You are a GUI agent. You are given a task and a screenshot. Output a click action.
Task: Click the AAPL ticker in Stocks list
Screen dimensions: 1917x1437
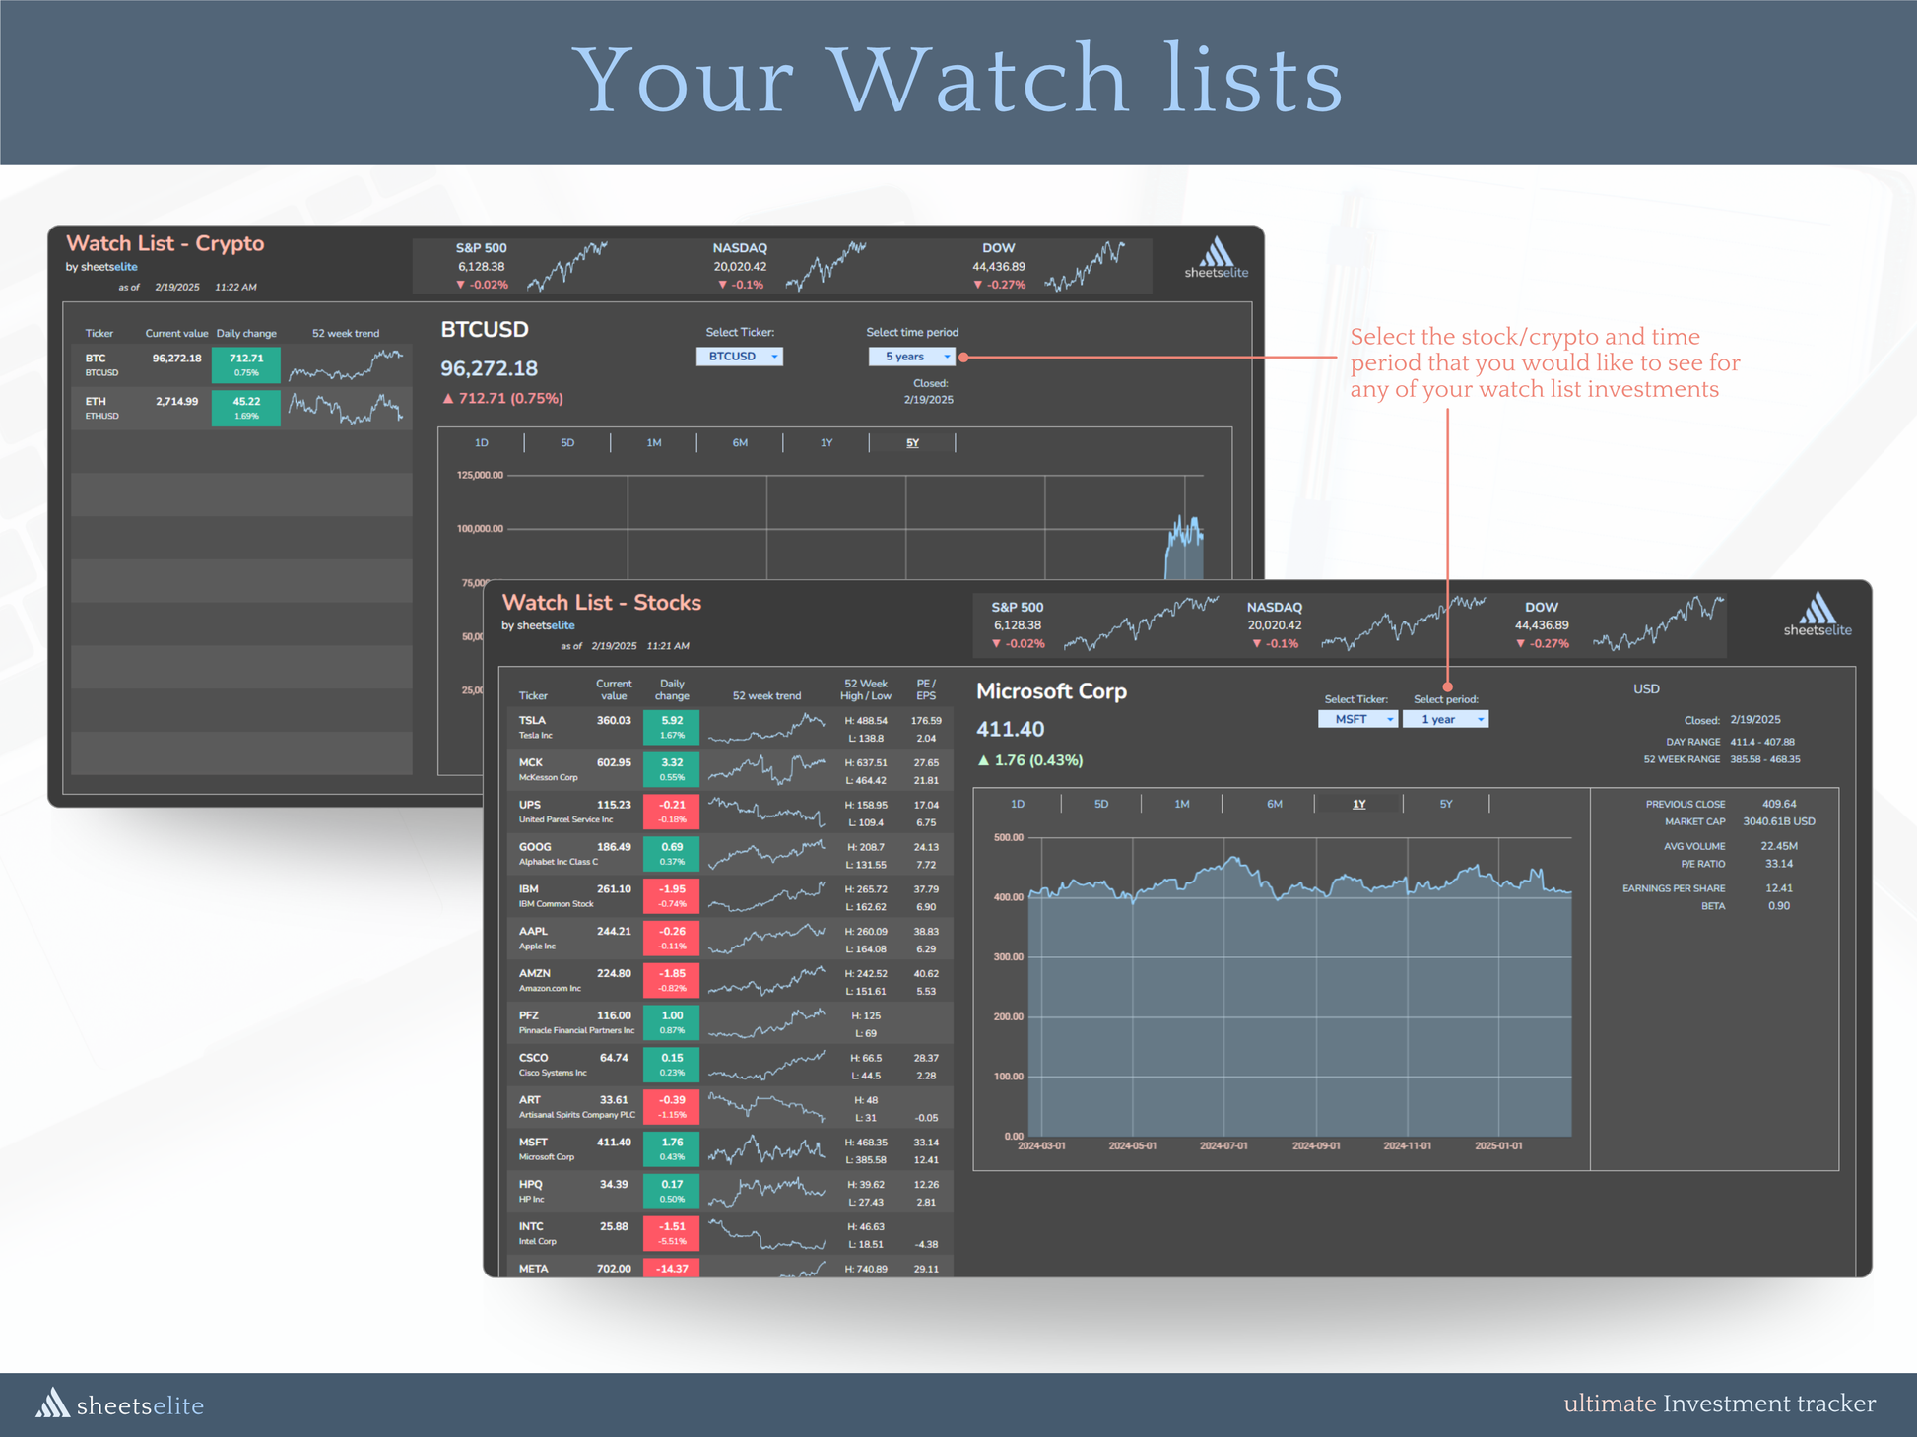[x=533, y=931]
